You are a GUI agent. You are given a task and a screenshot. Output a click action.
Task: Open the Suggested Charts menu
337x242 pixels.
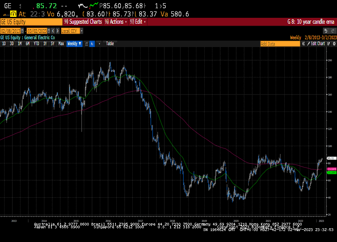pyautogui.click(x=83, y=21)
